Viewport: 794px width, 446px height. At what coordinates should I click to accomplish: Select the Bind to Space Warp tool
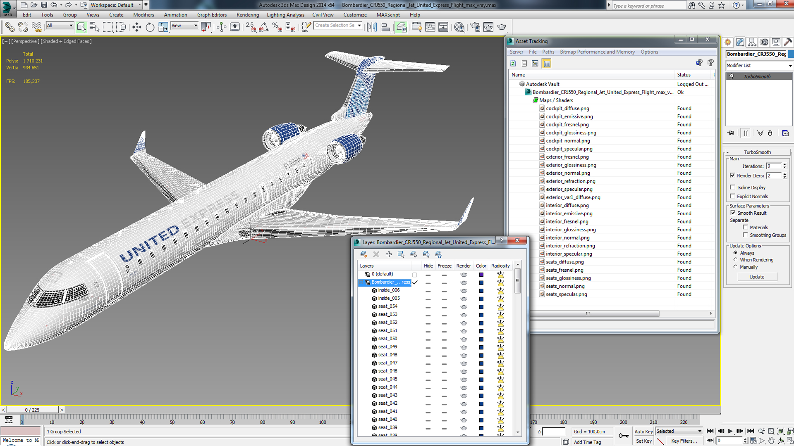click(x=36, y=27)
